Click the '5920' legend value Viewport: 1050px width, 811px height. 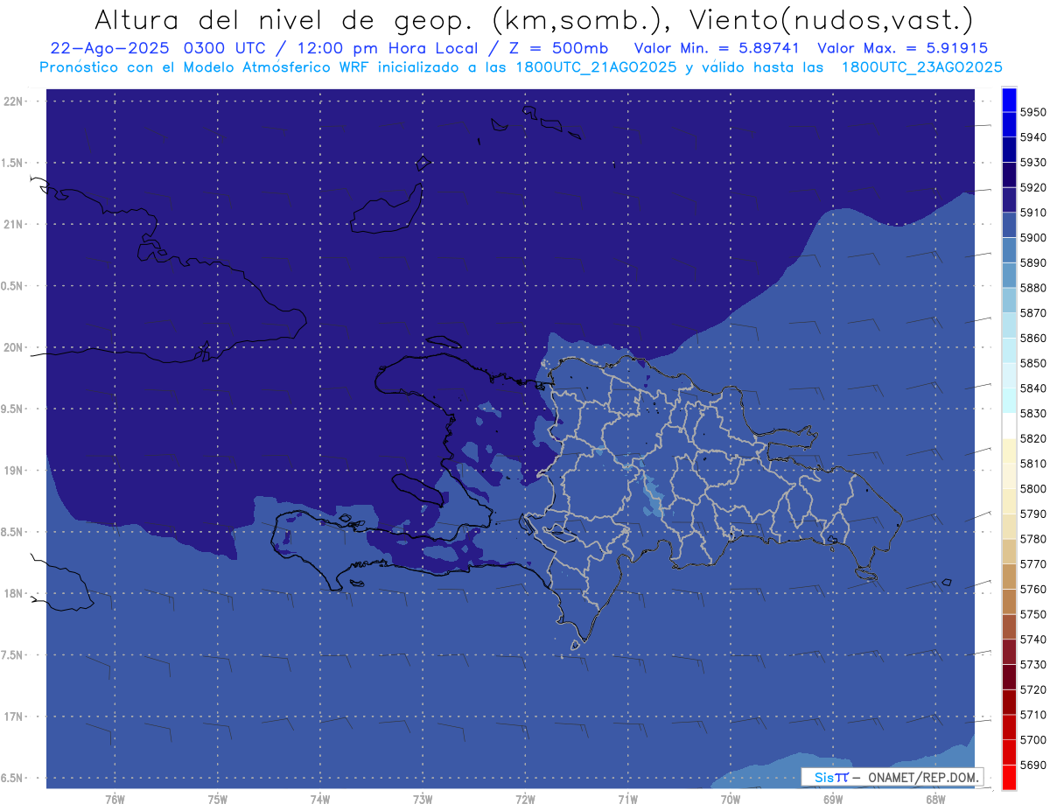[1033, 188]
